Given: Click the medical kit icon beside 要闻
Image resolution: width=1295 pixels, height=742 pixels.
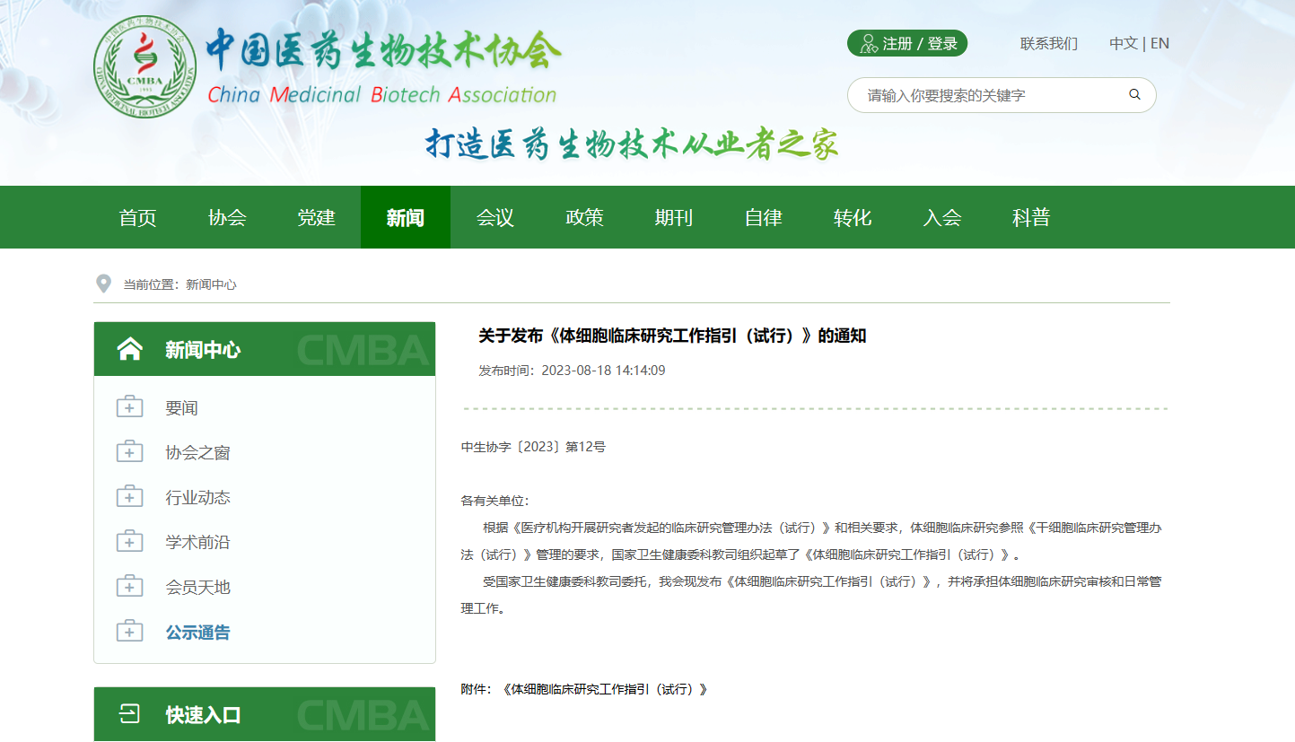Looking at the screenshot, I should coord(130,407).
